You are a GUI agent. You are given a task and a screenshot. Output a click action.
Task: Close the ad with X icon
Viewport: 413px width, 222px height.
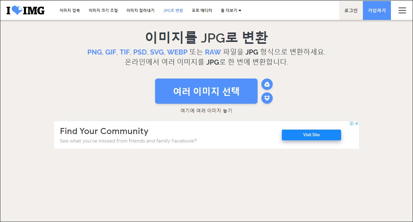(357, 124)
